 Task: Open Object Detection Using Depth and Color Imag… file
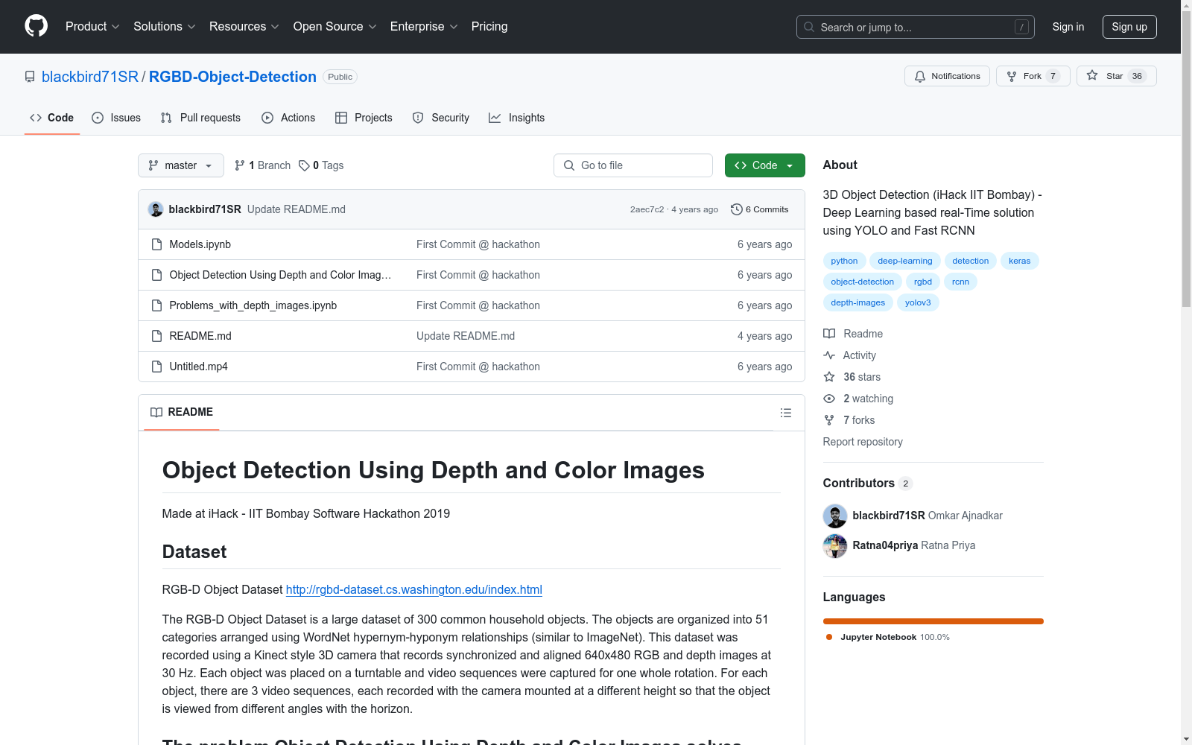pos(280,275)
